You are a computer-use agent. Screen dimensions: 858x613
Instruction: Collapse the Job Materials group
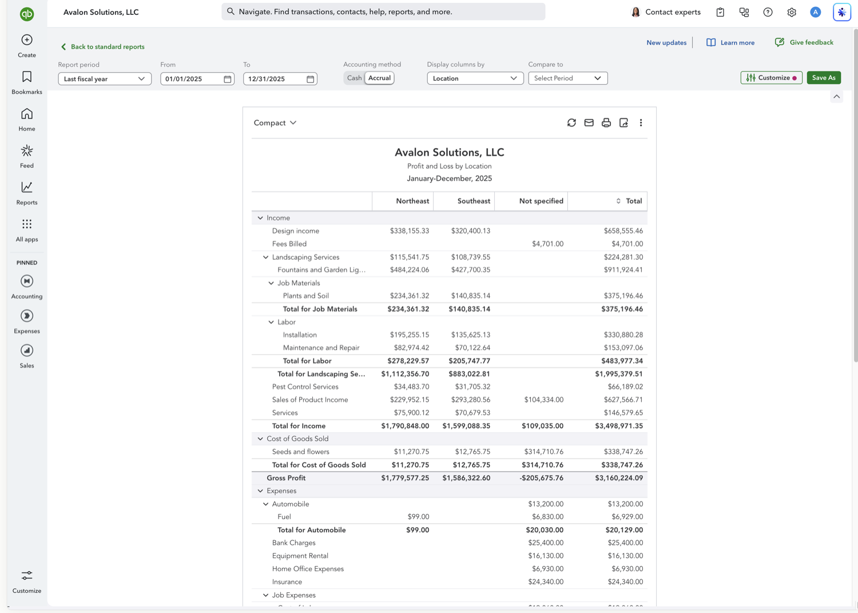[x=271, y=283]
